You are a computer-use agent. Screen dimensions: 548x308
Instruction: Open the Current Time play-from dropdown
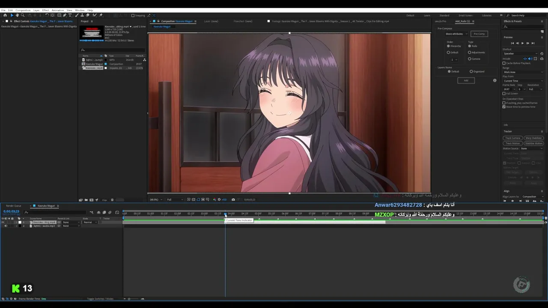pos(523,81)
